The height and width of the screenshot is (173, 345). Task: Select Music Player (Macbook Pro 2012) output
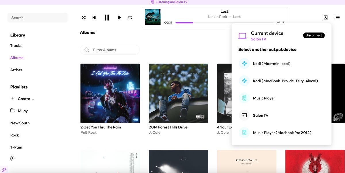click(x=281, y=132)
